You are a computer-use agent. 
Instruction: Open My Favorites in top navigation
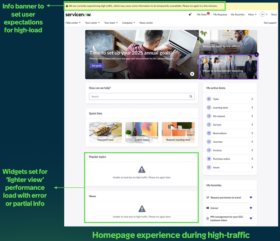coord(238,14)
